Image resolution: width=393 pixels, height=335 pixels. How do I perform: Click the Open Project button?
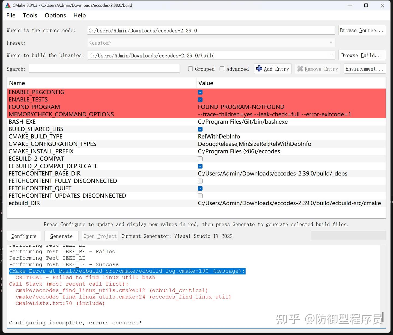(100, 236)
